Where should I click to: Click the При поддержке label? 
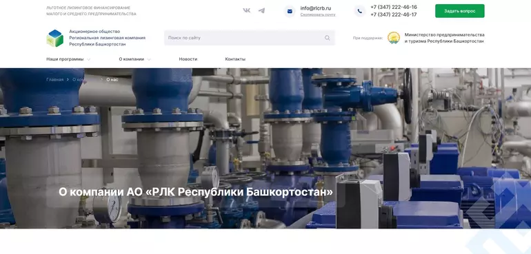(368, 39)
